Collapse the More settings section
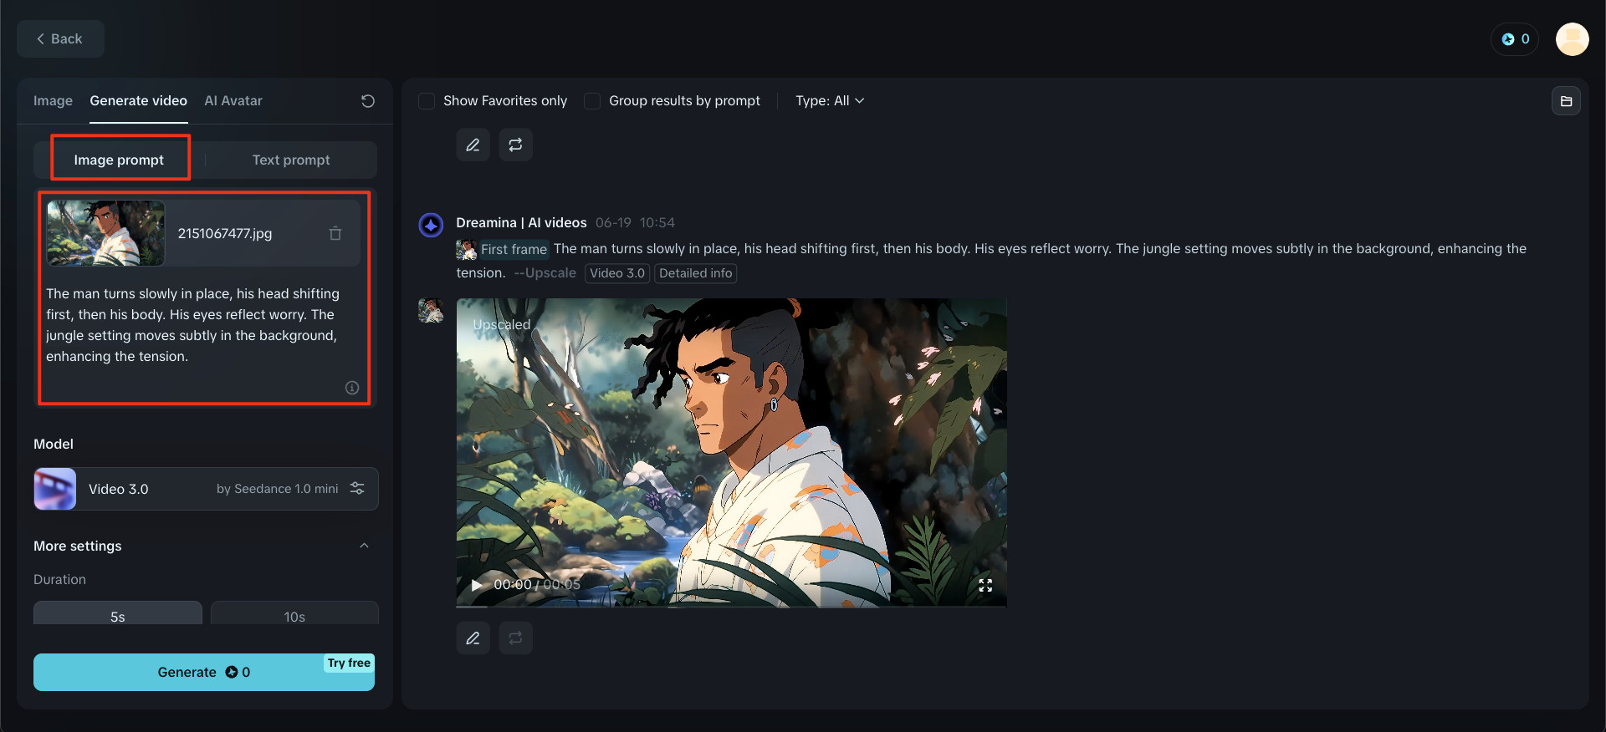 click(x=364, y=546)
